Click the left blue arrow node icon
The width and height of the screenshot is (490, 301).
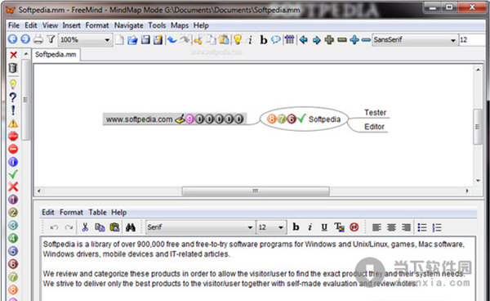click(304, 40)
